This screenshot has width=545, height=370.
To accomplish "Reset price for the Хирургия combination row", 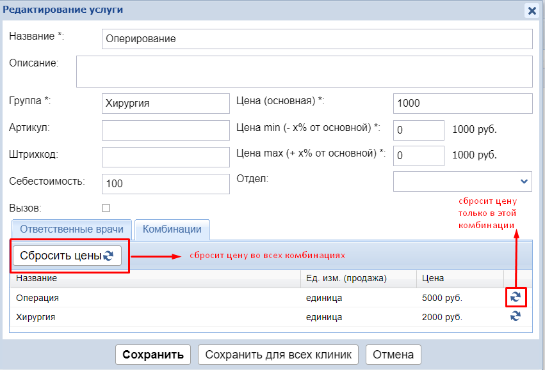I will tap(515, 316).
